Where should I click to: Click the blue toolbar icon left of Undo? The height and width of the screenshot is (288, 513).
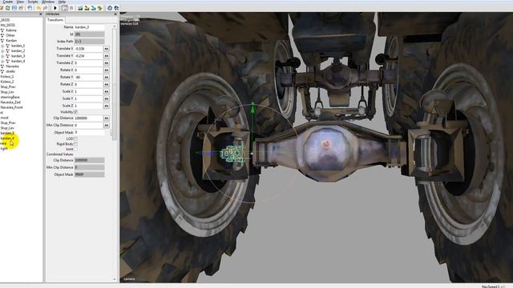30,8
